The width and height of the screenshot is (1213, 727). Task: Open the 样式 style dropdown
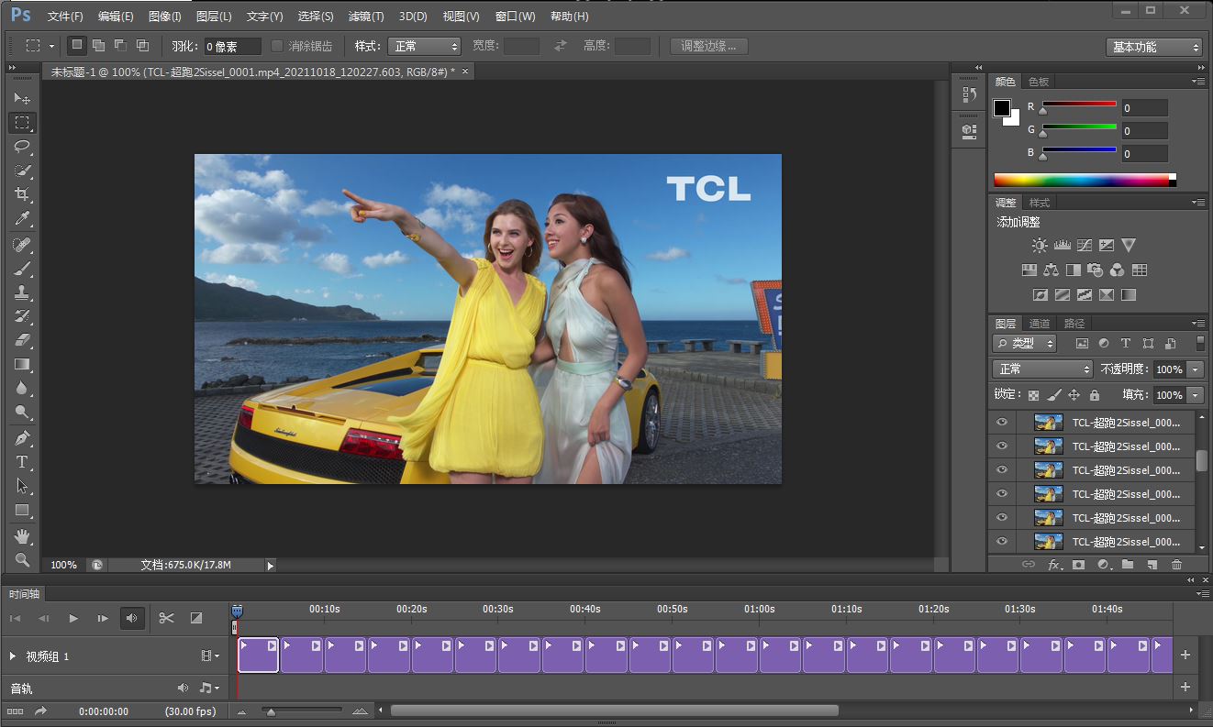tap(424, 46)
